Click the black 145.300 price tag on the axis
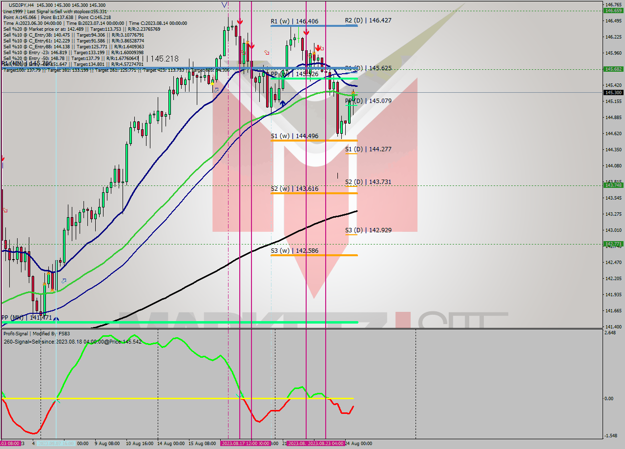Viewport: 625px width, 449px height. click(x=612, y=92)
